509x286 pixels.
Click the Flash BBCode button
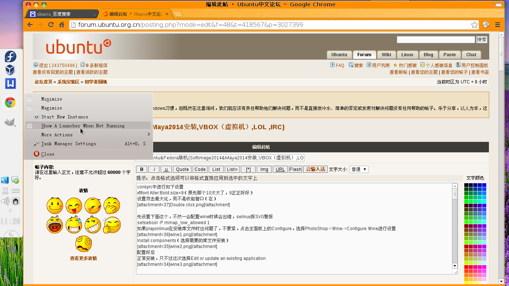(x=295, y=169)
